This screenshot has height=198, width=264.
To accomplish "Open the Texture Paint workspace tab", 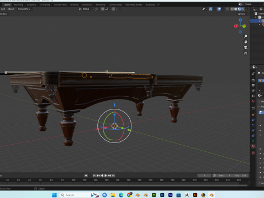I will pos(60,4).
